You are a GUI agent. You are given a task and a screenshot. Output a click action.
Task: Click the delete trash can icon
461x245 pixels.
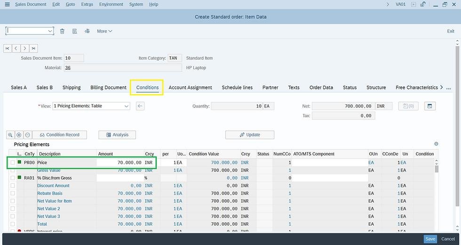pos(62,31)
